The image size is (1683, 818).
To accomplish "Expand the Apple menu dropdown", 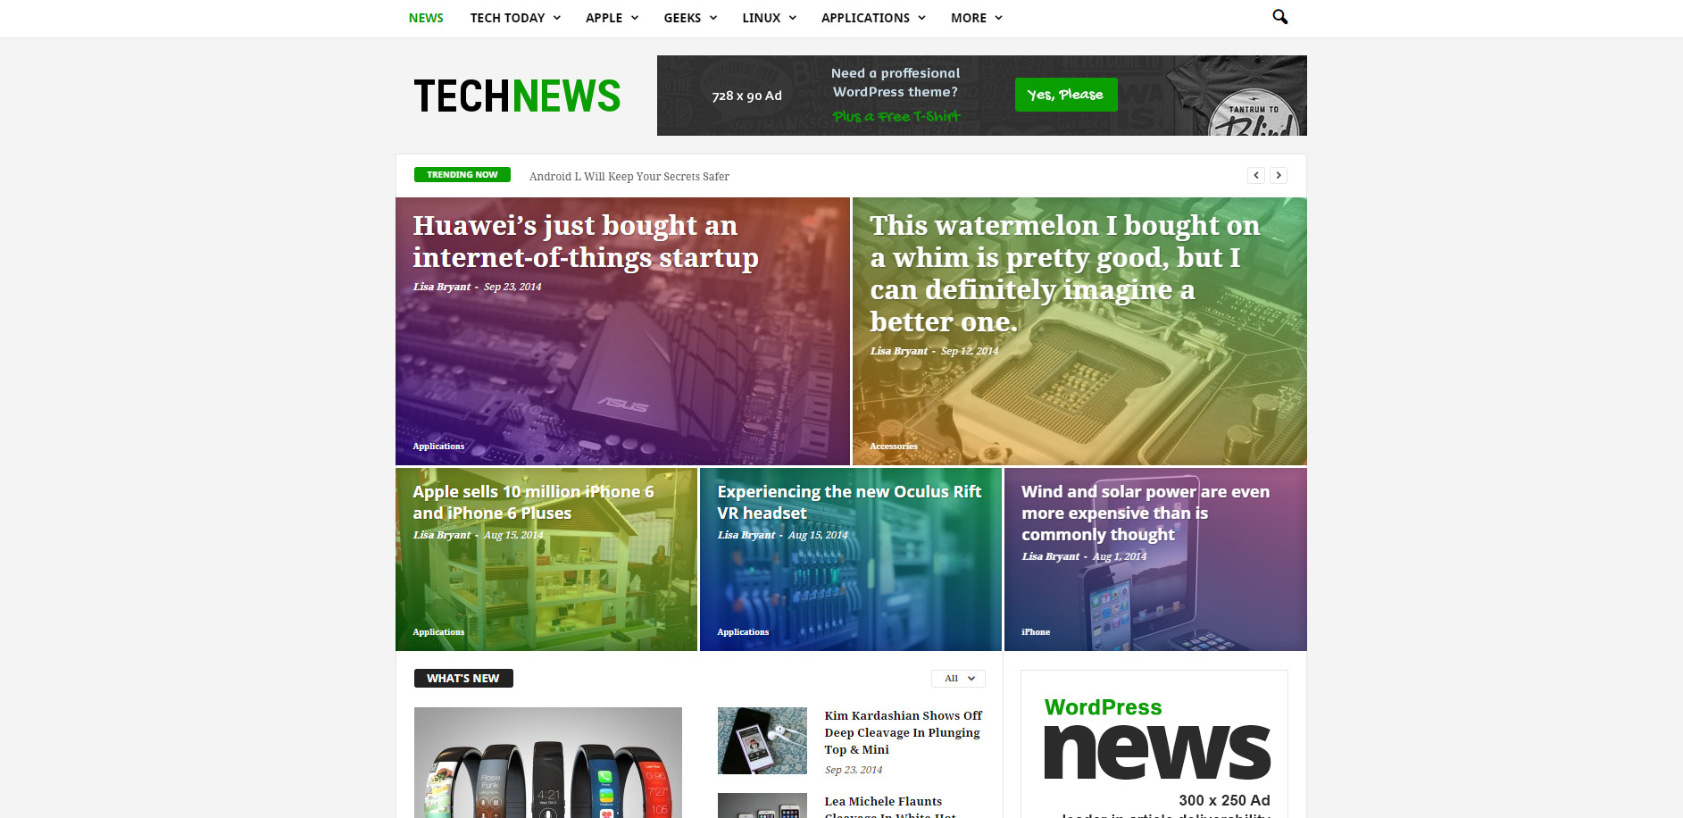I will click(612, 18).
